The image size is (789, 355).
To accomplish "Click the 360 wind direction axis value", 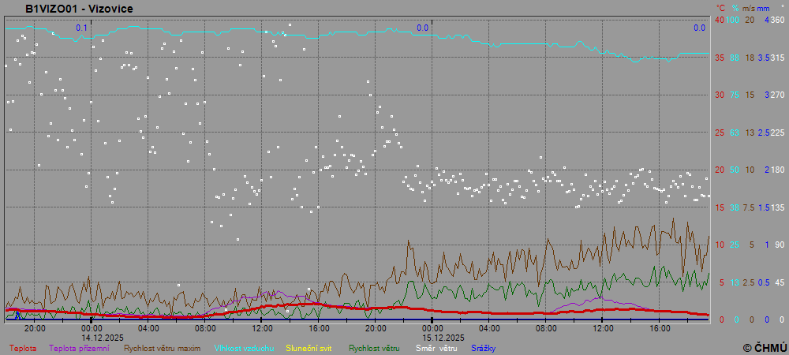I will [777, 20].
